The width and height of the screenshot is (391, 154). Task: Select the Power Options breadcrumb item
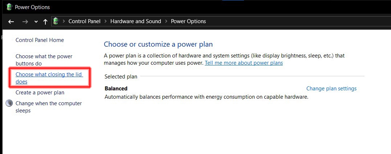(188, 21)
